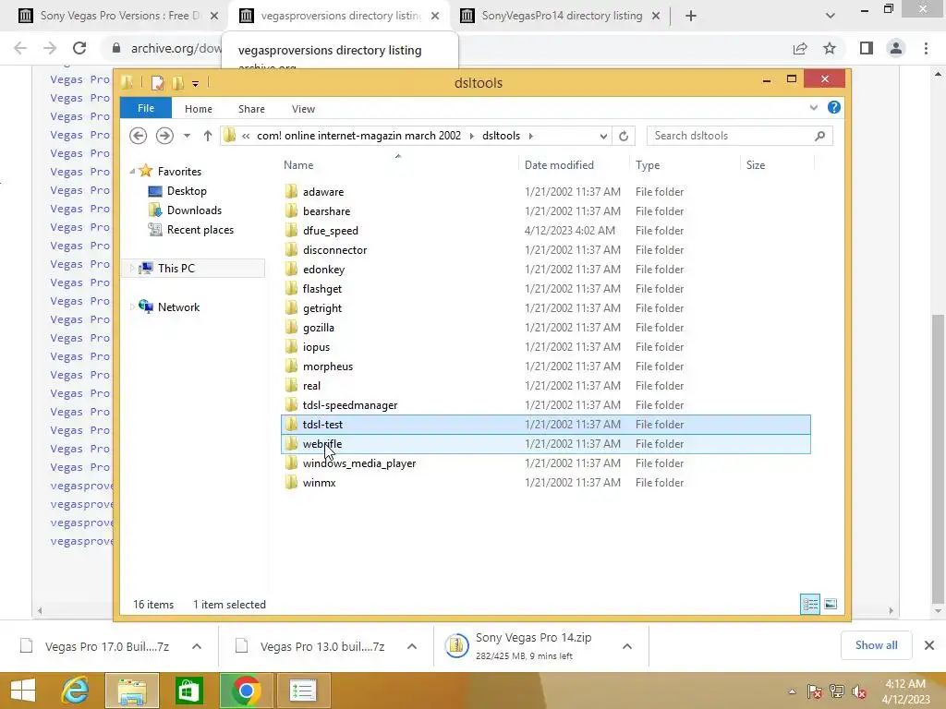Close the downloads bar
Viewport: 946px width, 709px height.
(x=929, y=645)
